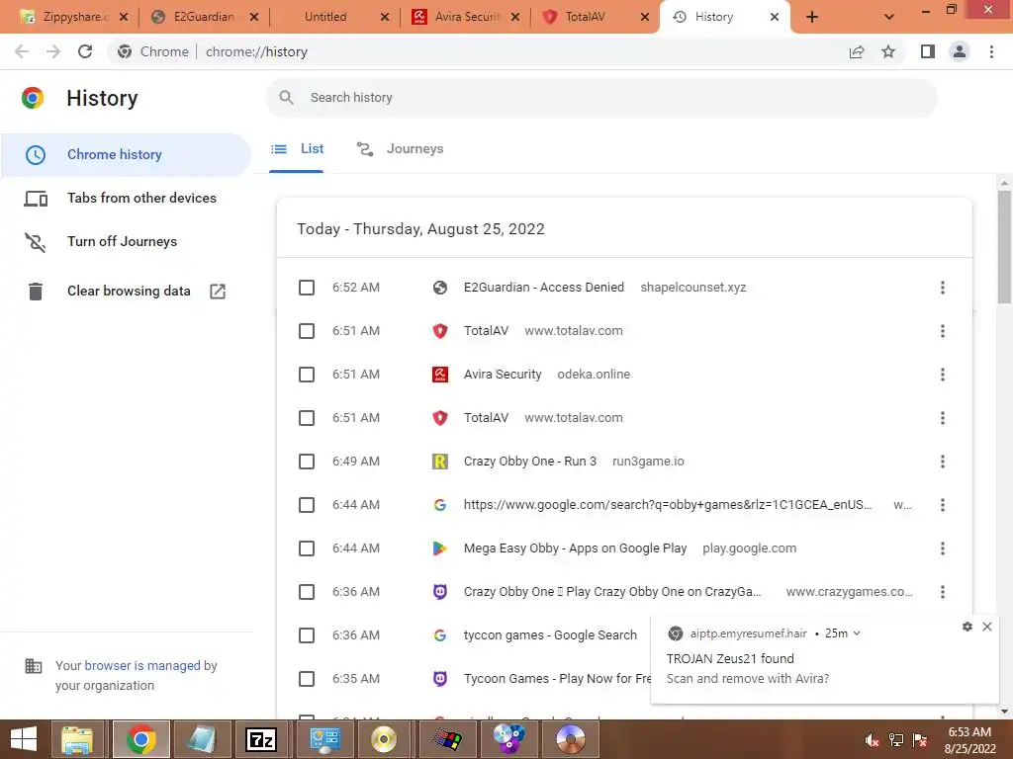
Task: Open the tab search chevron
Action: click(889, 17)
